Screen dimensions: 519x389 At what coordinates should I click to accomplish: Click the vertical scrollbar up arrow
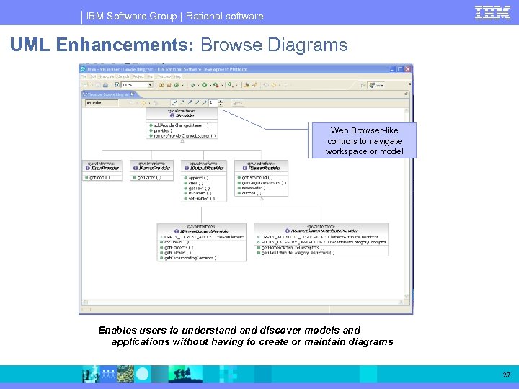point(407,110)
